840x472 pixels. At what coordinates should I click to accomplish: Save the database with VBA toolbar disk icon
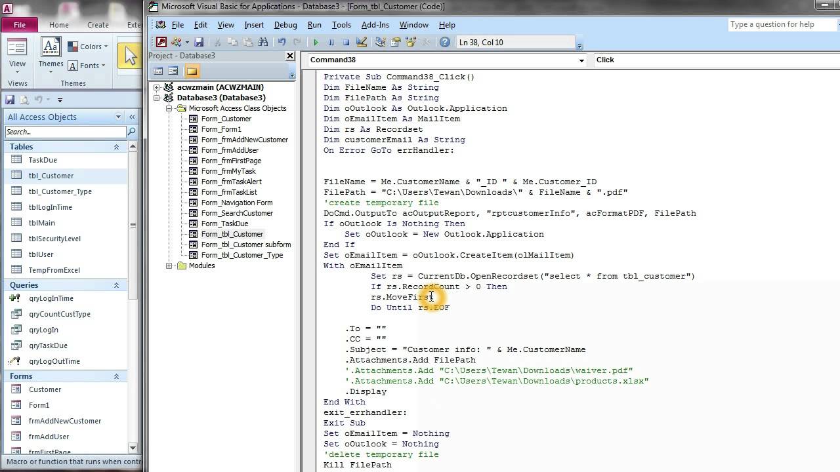pyautogui.click(x=199, y=42)
